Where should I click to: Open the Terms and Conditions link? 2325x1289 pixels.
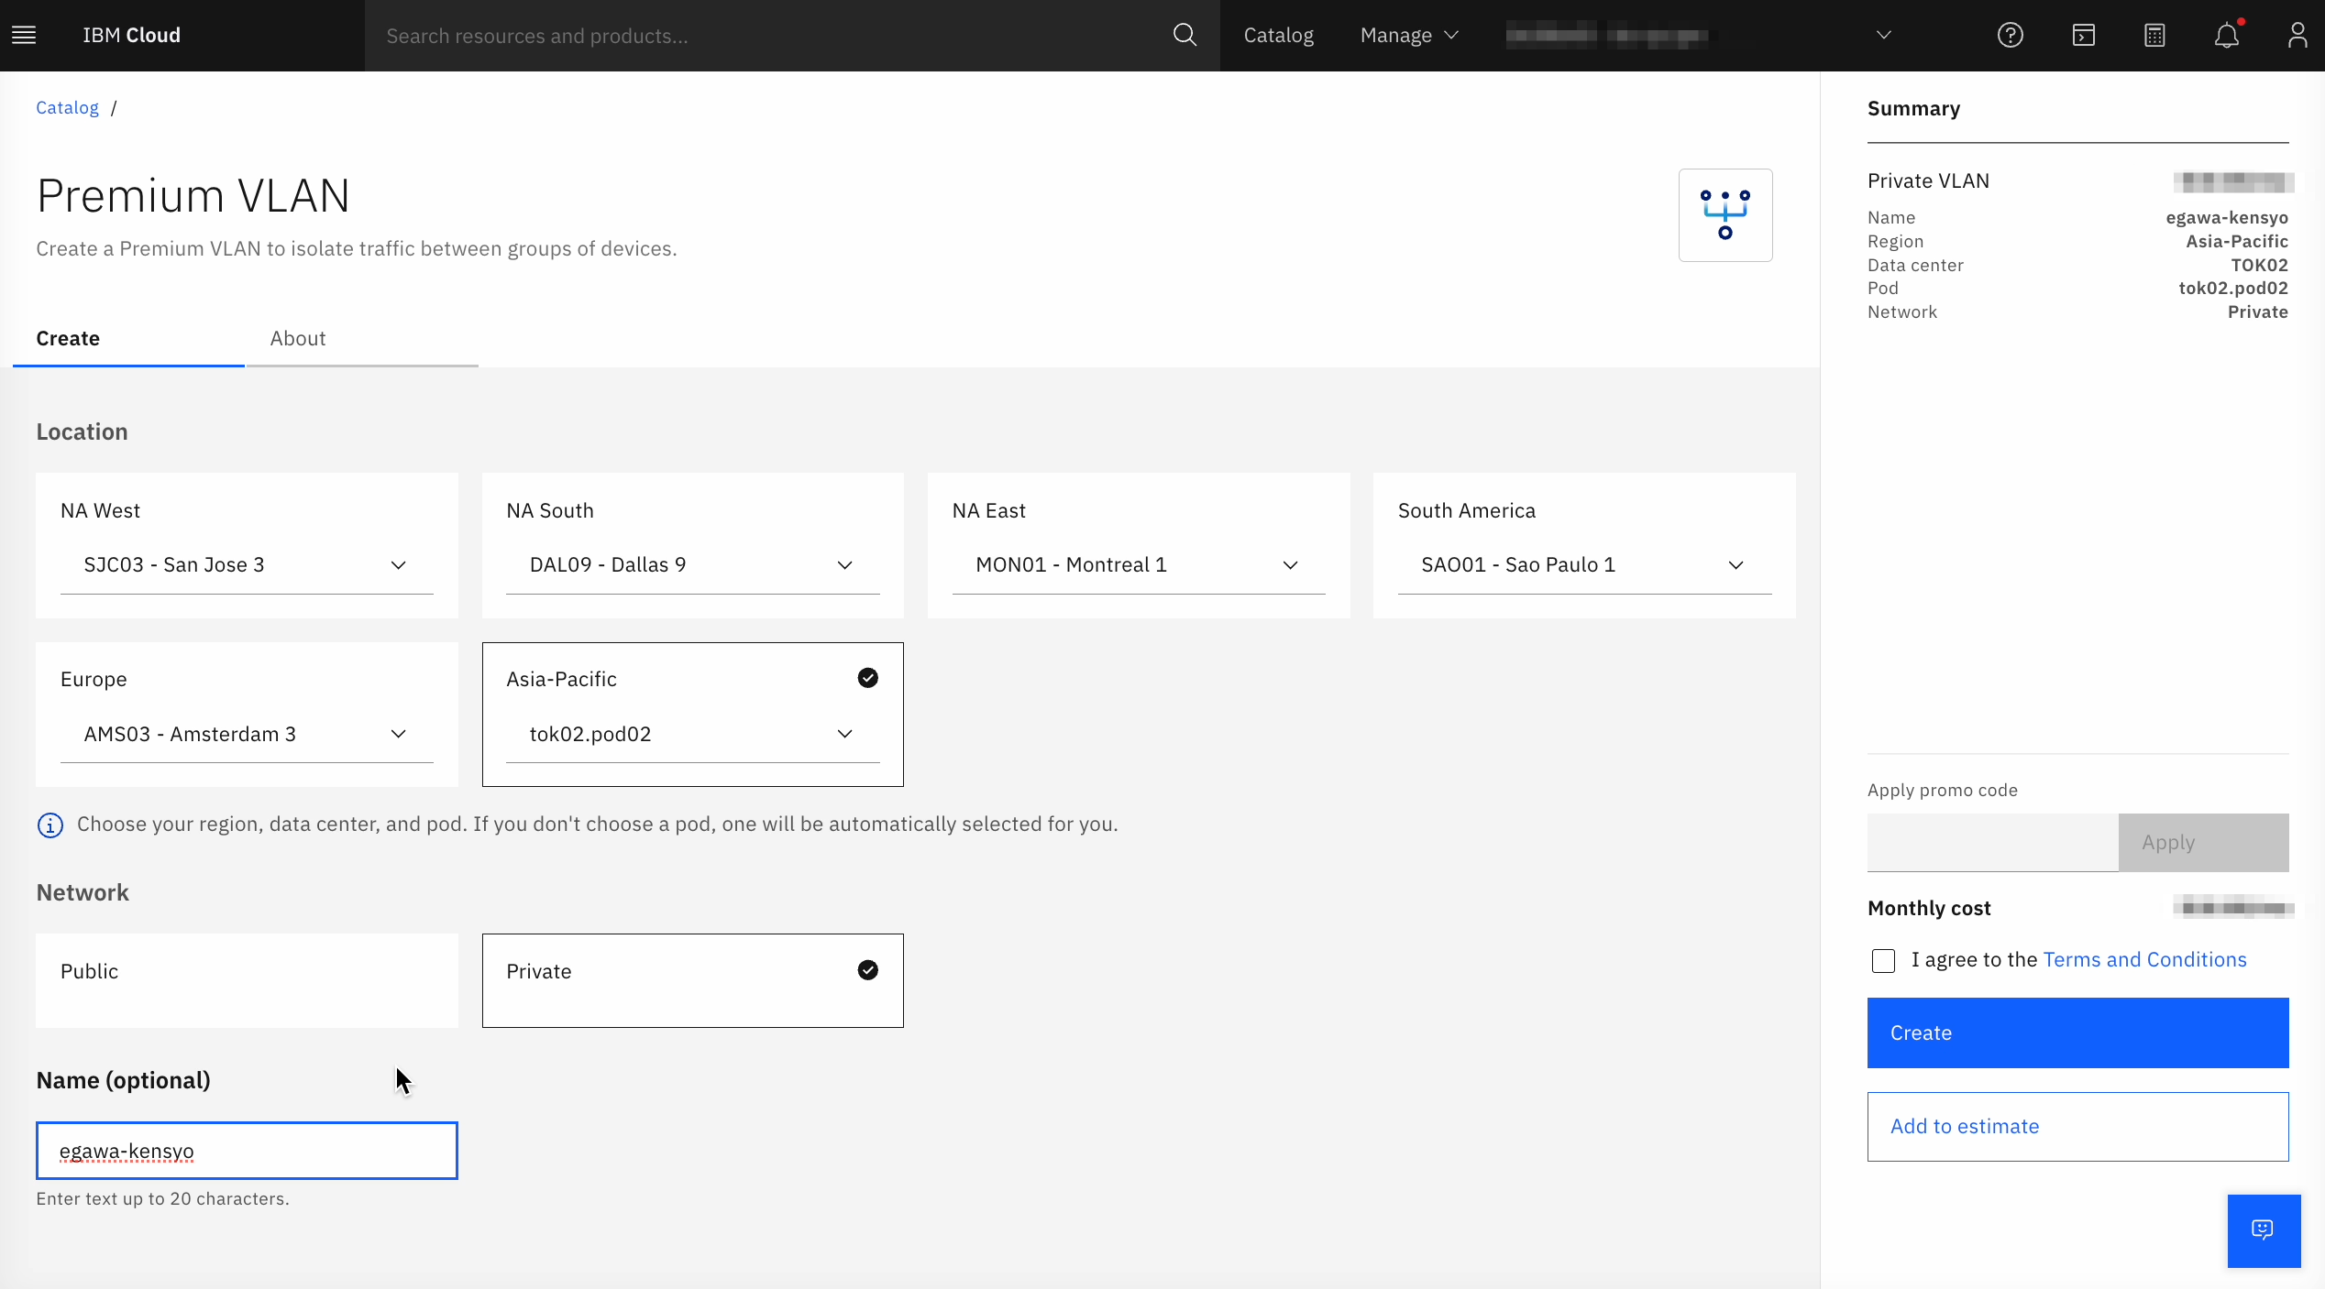tap(2144, 959)
